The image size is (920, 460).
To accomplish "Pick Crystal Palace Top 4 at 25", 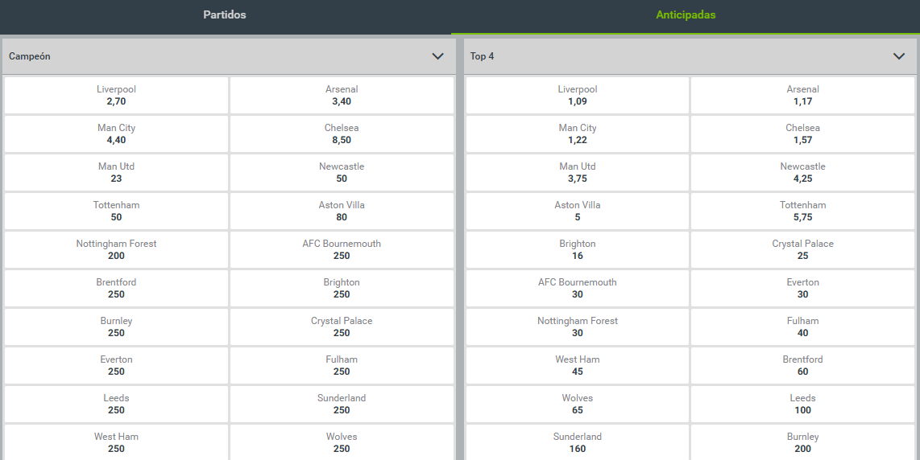I will coord(802,249).
